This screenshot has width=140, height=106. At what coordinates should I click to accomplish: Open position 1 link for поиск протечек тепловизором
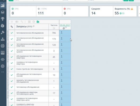(x=62, y=69)
